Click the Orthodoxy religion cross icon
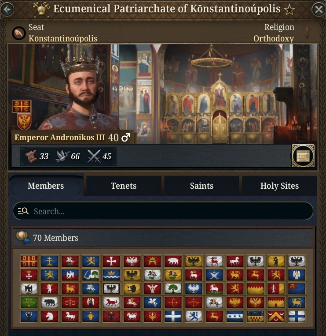326x336 pixels. (307, 33)
